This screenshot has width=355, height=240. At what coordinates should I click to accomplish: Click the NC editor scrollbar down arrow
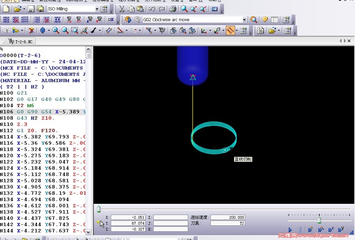tap(88, 232)
